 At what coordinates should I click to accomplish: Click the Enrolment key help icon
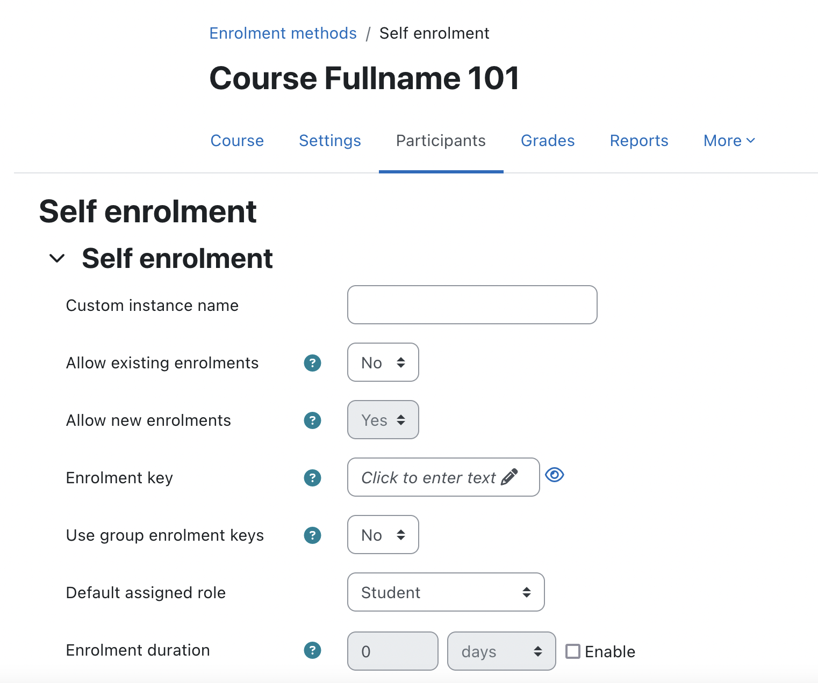[312, 478]
